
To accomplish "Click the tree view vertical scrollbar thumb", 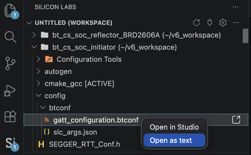I will [245, 36].
